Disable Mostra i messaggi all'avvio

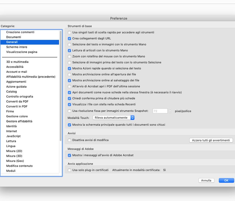69,155
